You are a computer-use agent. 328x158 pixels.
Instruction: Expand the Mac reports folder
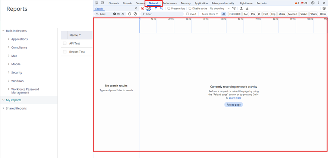click(9, 56)
